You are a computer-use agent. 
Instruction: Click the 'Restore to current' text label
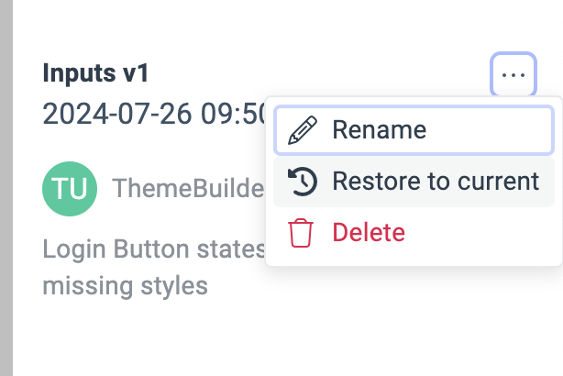point(436,182)
